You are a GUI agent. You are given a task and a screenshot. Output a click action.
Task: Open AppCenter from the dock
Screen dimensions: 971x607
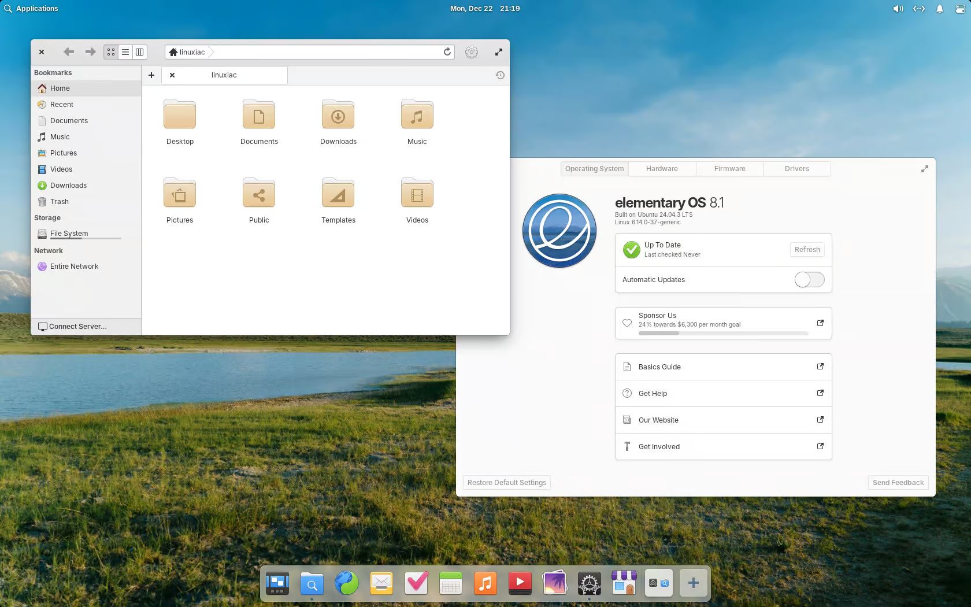[x=624, y=583]
